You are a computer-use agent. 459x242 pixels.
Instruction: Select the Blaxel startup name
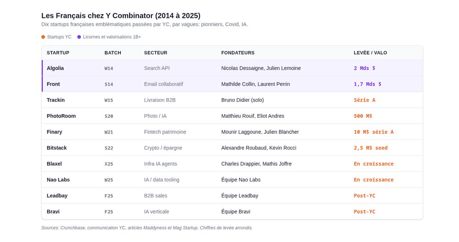point(54,164)
